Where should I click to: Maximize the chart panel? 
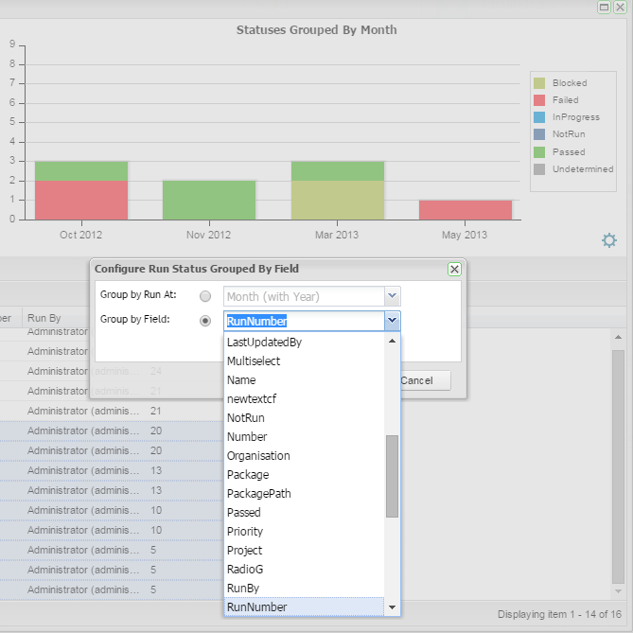[604, 7]
